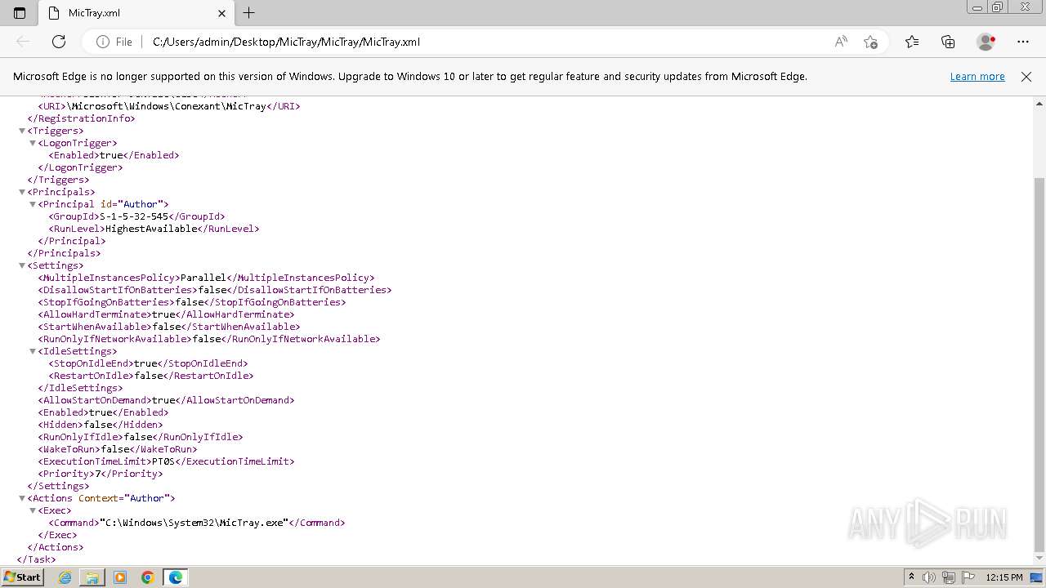Collapse the Principal id Author node
This screenshot has height=588, width=1046.
[x=34, y=204]
